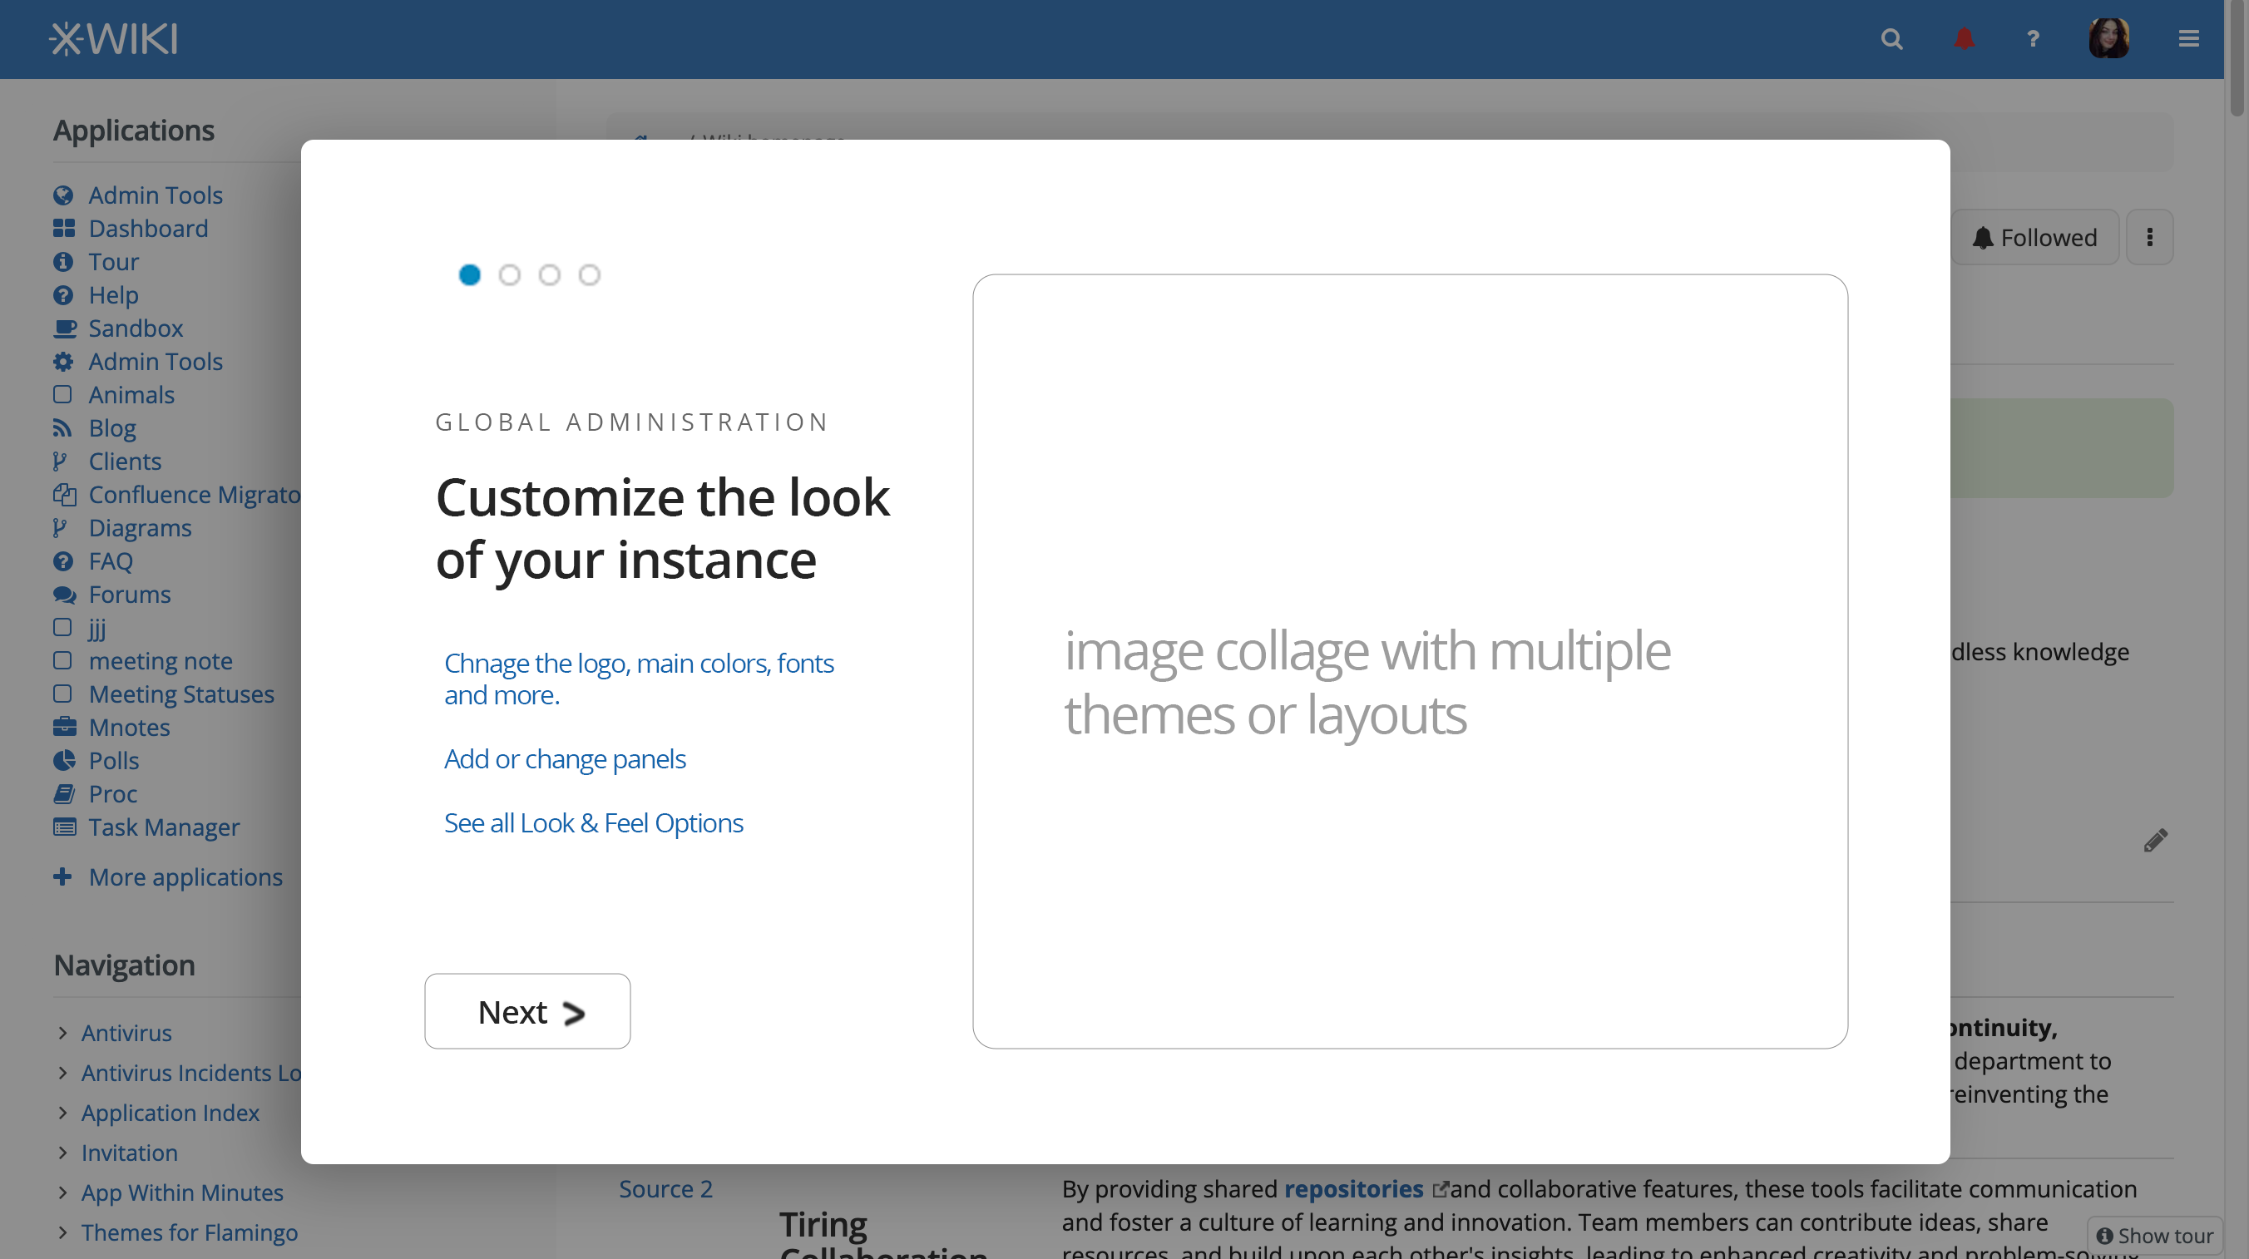2249x1259 pixels.
Task: Click the help question mark icon
Action: click(2034, 39)
